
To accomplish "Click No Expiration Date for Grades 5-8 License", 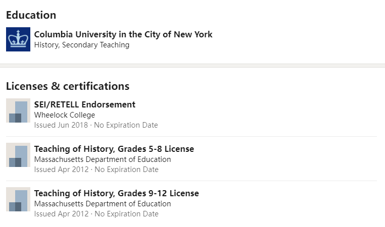I will tap(126, 169).
